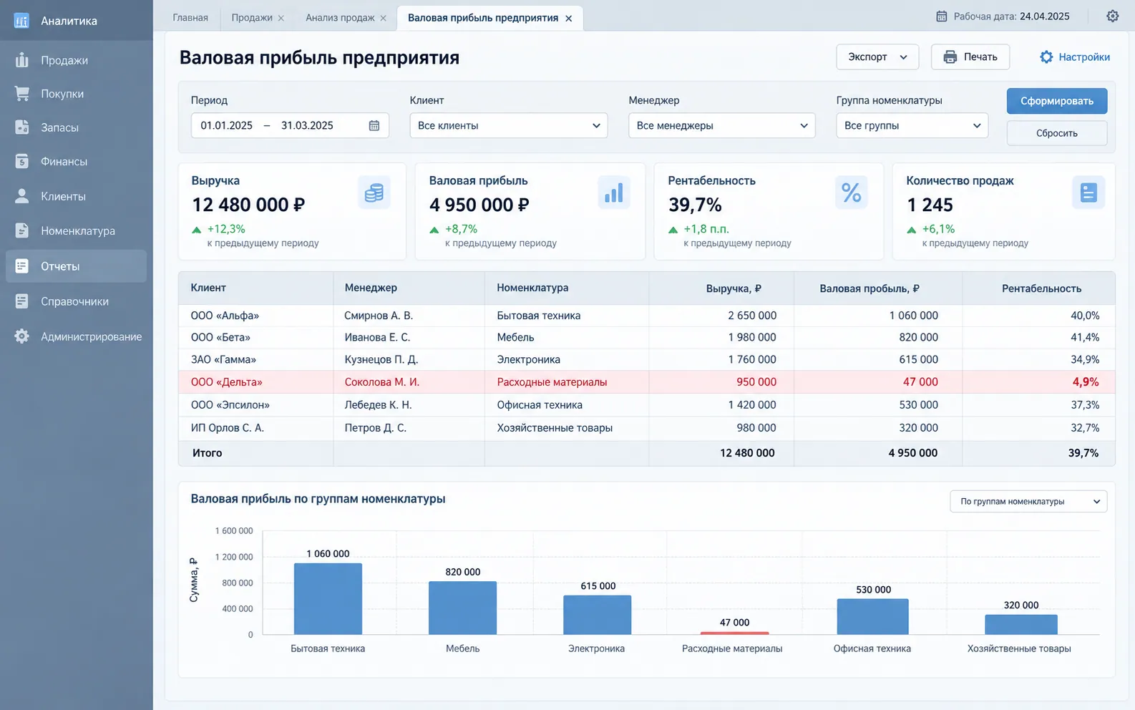Viewport: 1135px width, 710px height.
Task: Click the Печать button
Action: [970, 57]
